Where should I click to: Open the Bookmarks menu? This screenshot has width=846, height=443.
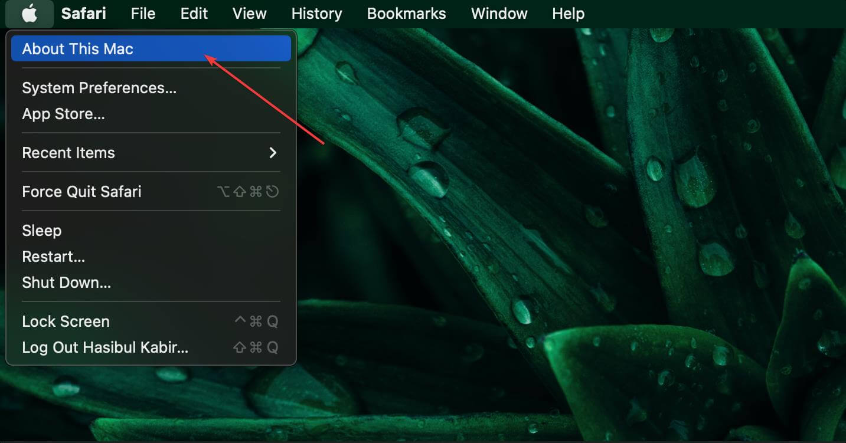click(x=407, y=14)
